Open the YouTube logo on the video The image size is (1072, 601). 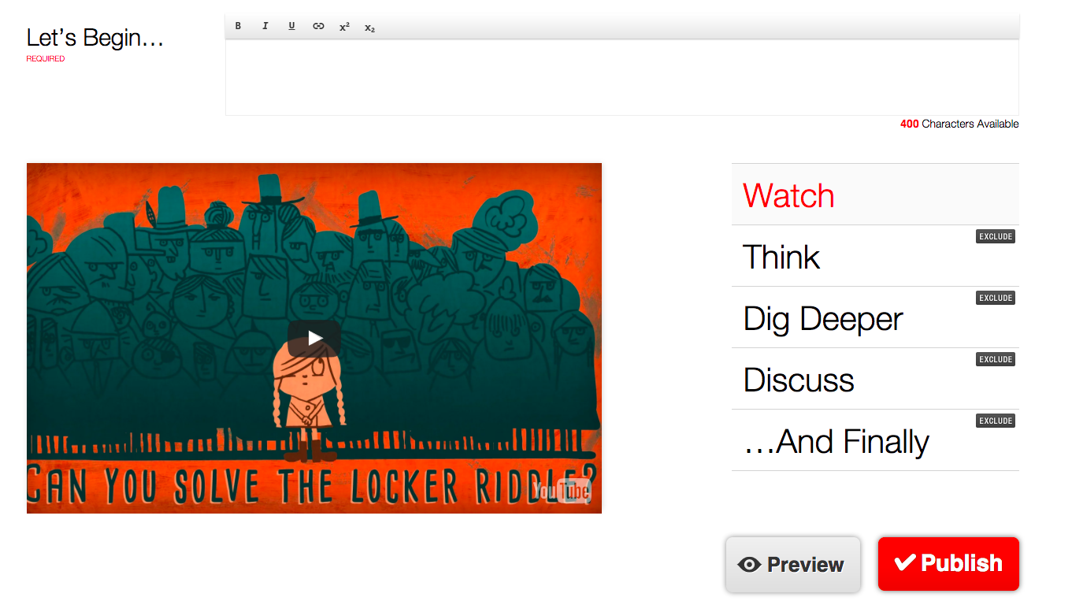tap(561, 491)
